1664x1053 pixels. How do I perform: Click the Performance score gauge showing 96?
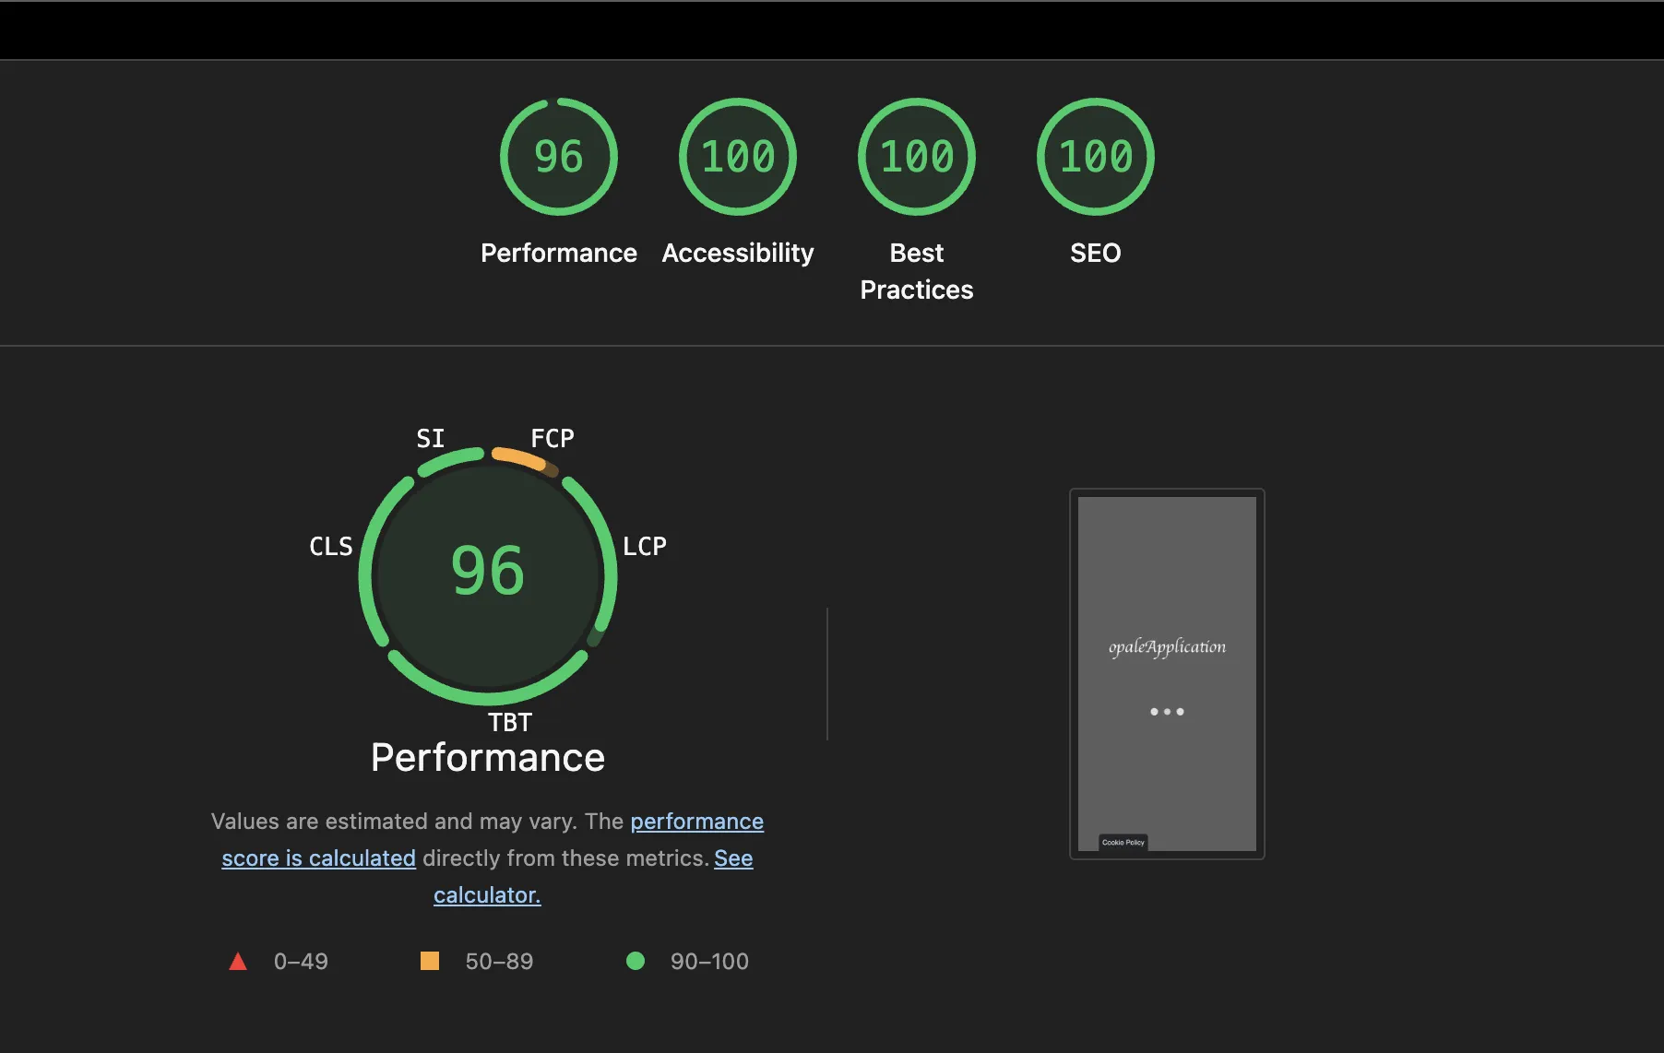(558, 157)
